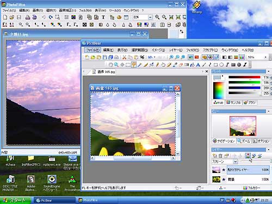Image resolution: width=272 pixels, height=204 pixels.
Task: Open PictBear フィルタ menu
Action: 193,50
